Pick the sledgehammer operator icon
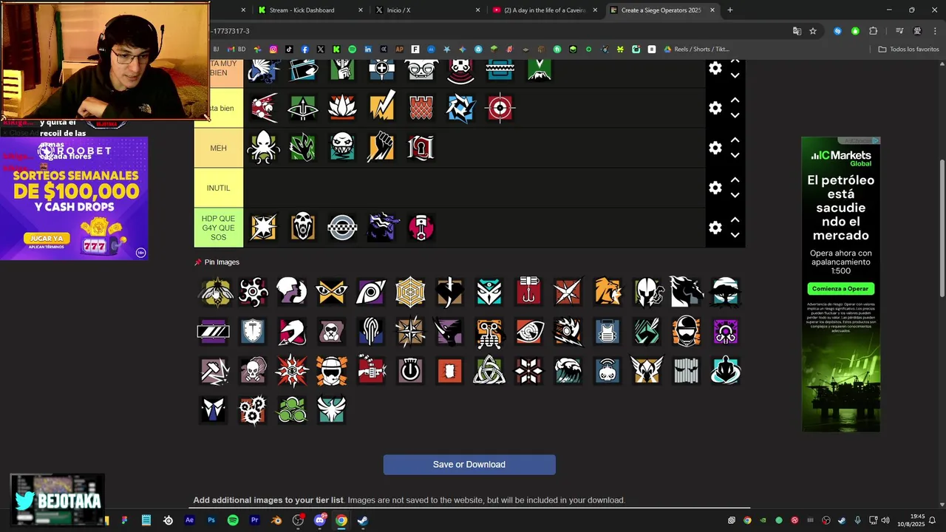 [x=214, y=370]
